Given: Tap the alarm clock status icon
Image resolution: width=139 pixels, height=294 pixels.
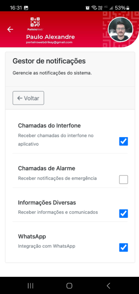Looking at the screenshot, I should [x=88, y=8].
